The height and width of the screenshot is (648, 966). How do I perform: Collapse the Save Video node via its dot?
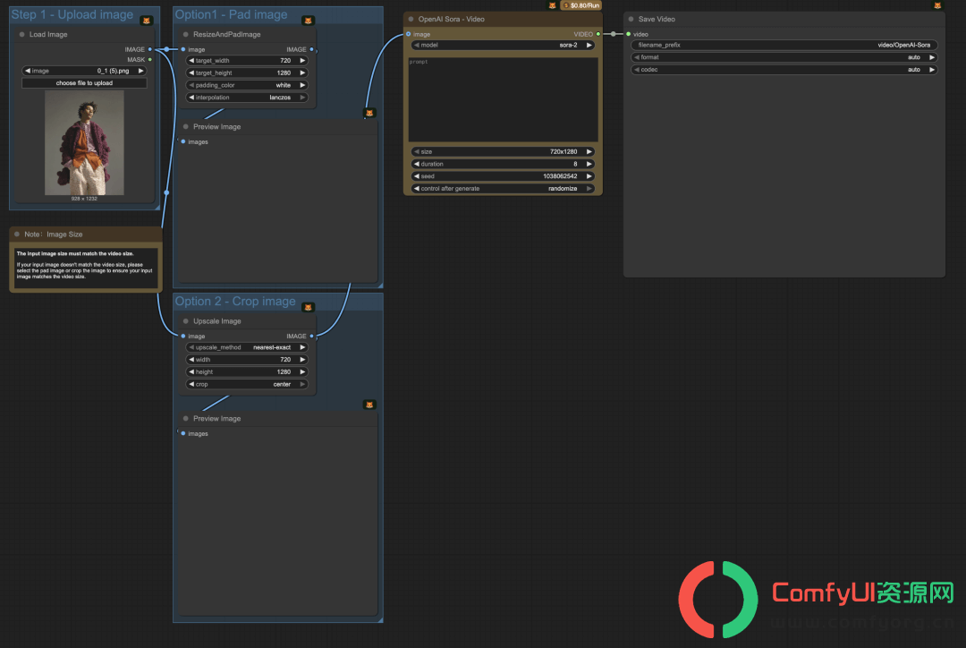[x=631, y=19]
